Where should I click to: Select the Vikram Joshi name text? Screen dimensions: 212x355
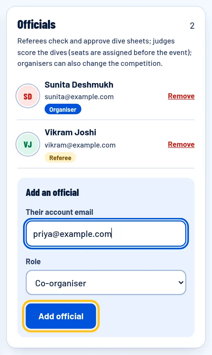pos(70,132)
